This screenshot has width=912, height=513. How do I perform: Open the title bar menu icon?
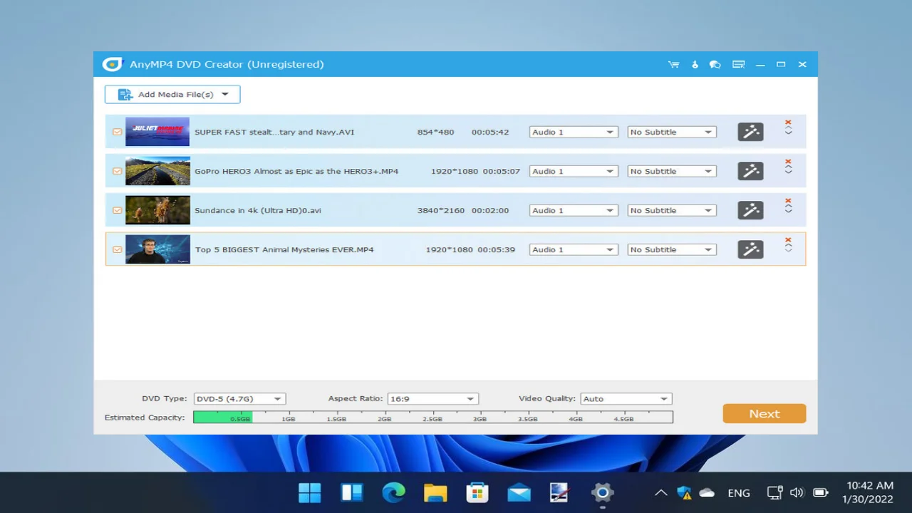739,64
